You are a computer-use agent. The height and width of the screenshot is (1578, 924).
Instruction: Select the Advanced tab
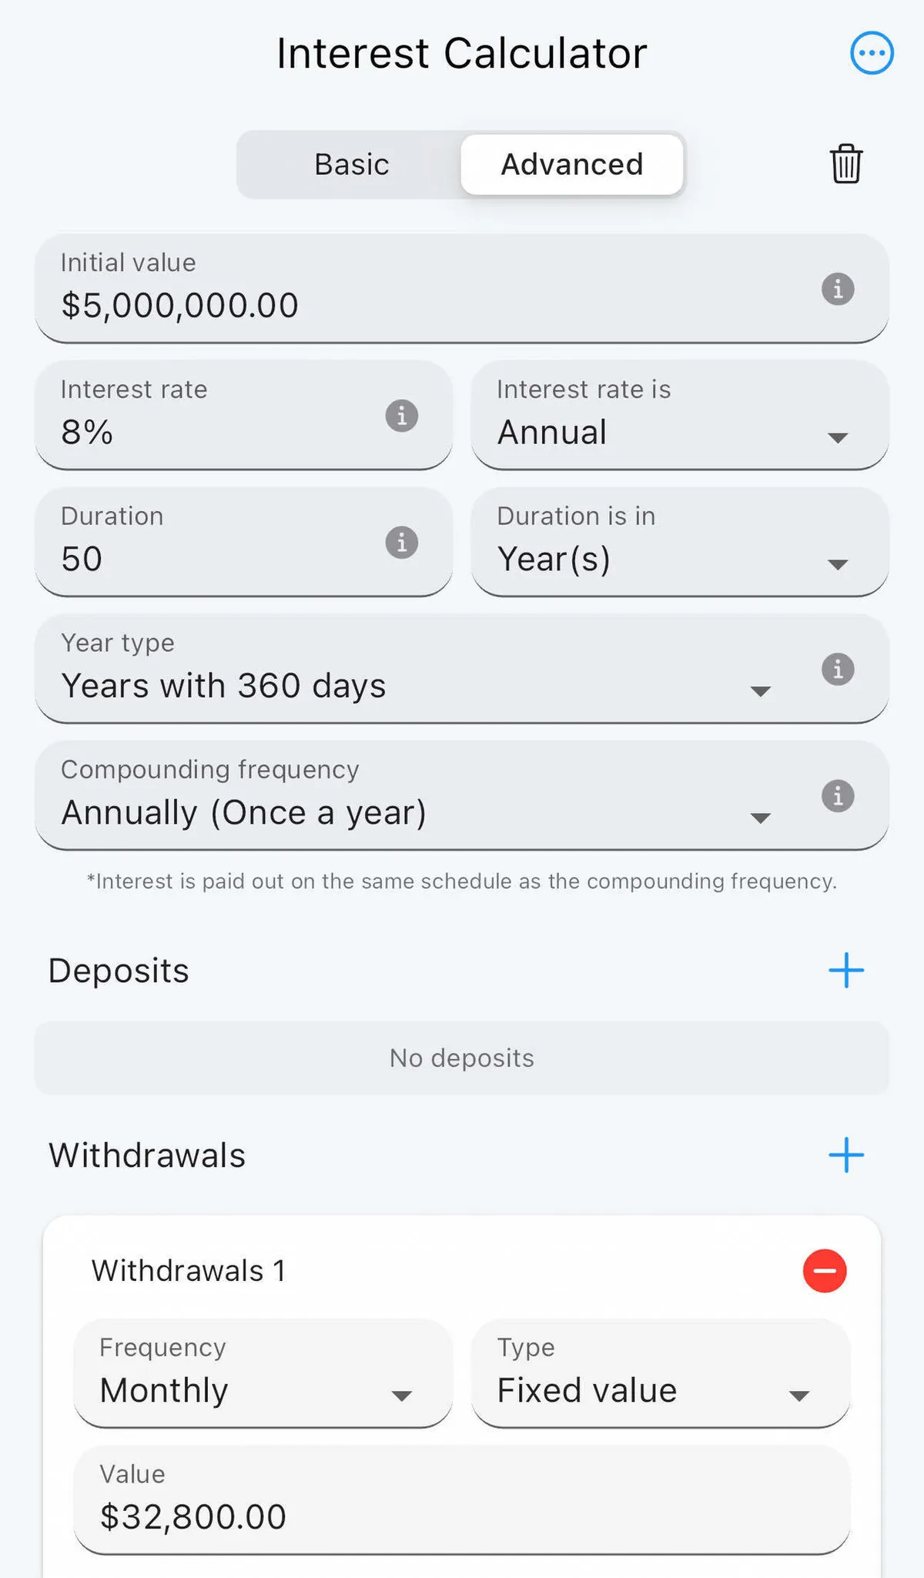pyautogui.click(x=571, y=165)
